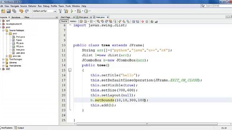Minimize the Projects window group icon
Viewport: 232px width, 130px height.
tap(57, 17)
